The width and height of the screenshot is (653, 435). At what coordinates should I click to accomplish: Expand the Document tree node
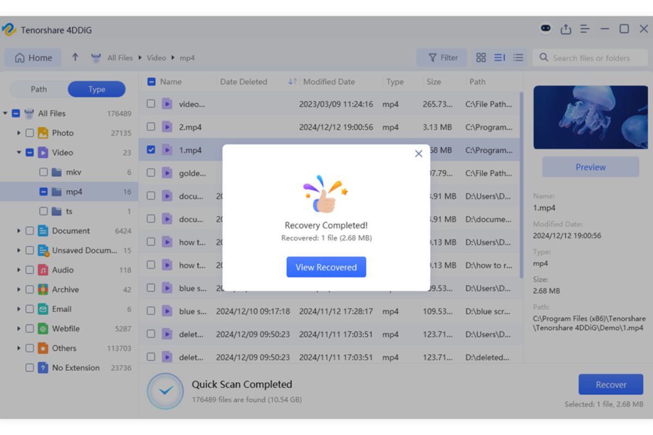(19, 231)
